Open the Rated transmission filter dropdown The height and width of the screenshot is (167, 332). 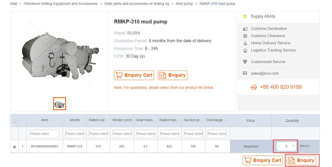click(x=169, y=134)
